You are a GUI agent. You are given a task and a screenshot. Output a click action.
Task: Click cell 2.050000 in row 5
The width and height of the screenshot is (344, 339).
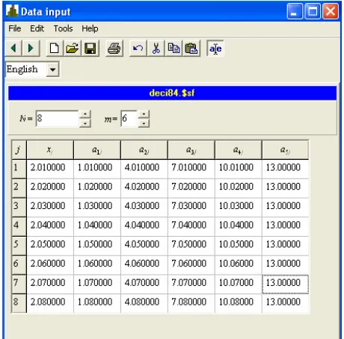[x=50, y=246]
